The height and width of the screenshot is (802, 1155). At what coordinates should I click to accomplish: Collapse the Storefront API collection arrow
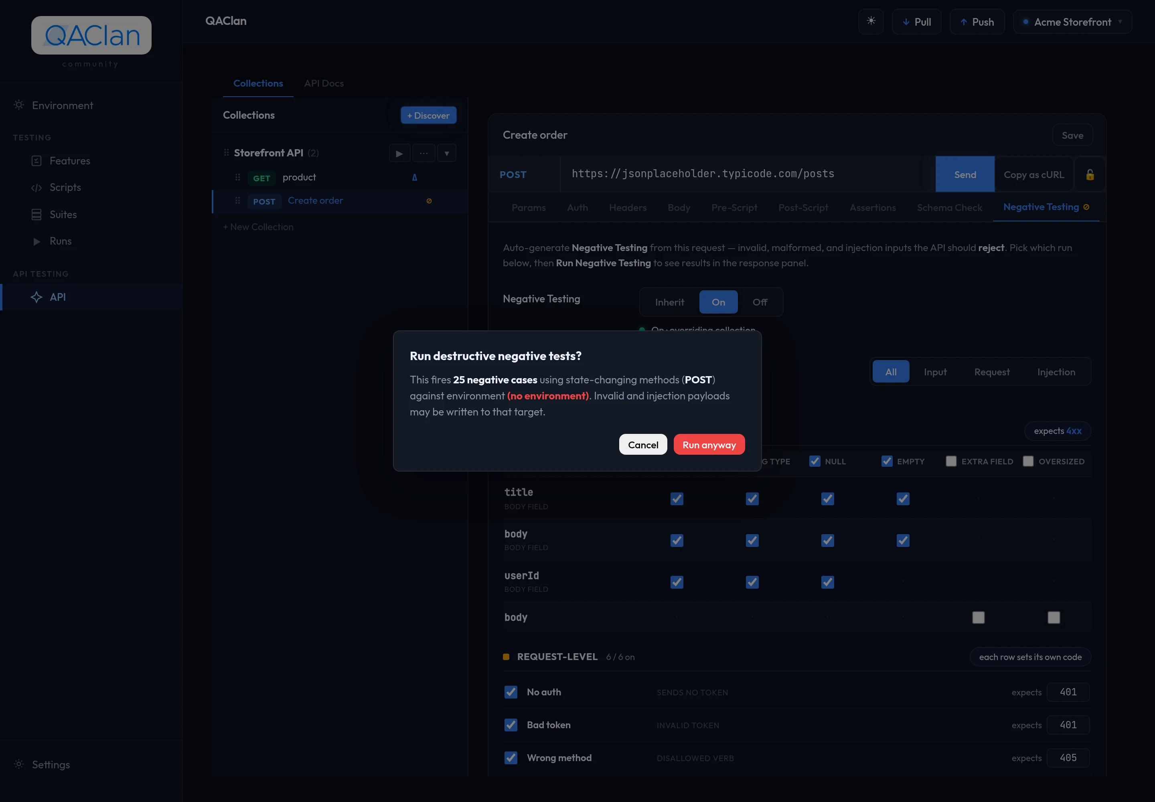[x=446, y=153]
